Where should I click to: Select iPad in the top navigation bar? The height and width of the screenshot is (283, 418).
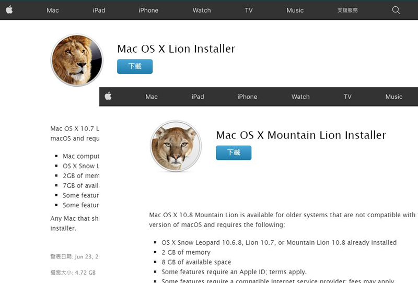tap(99, 10)
